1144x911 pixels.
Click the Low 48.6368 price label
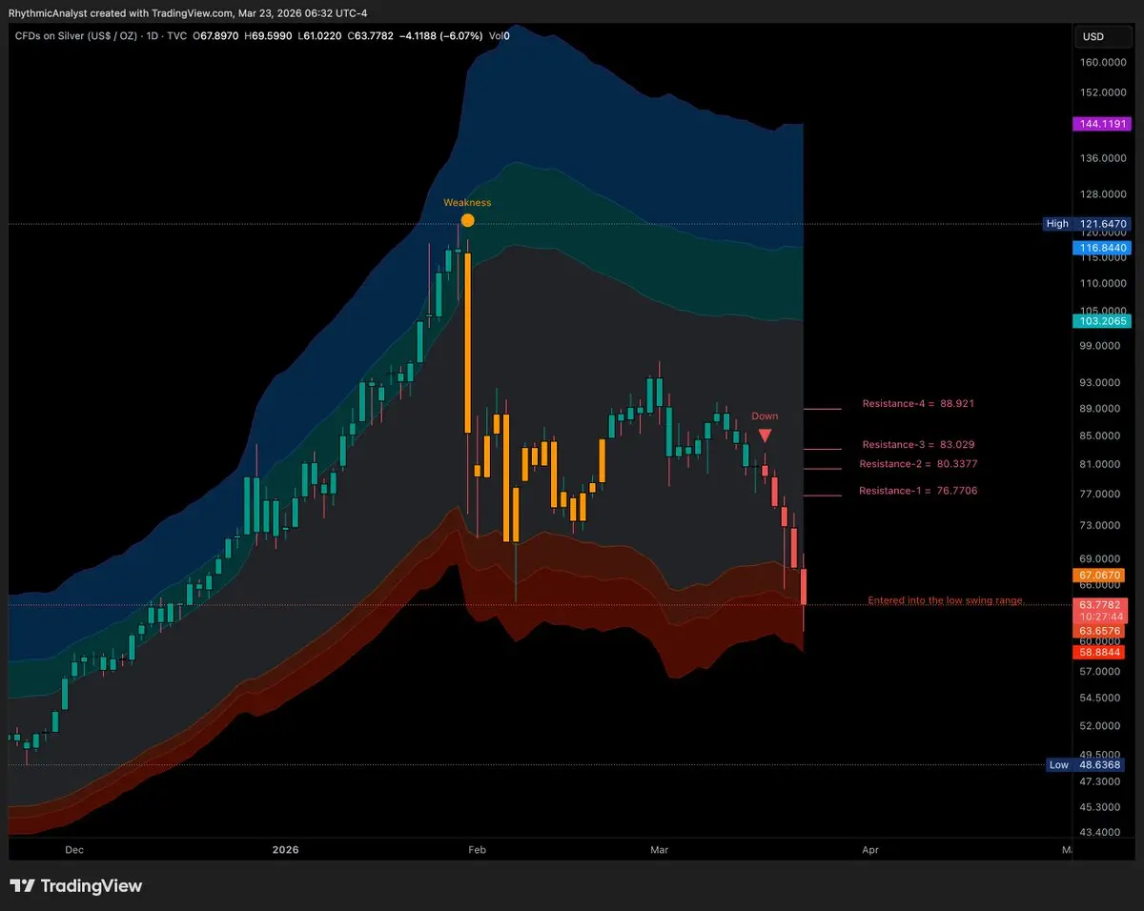coord(1087,765)
